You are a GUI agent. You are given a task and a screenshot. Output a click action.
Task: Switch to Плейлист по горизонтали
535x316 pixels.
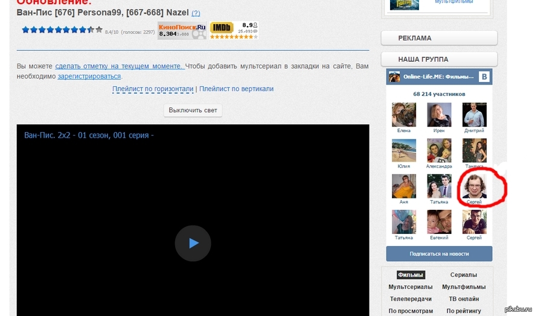[153, 89]
